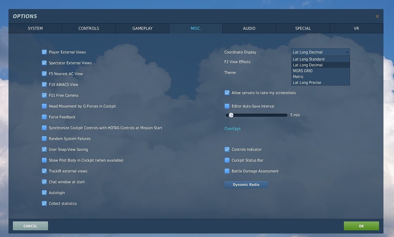Choose Metric coordinate option
The height and width of the screenshot is (237, 394).
pyautogui.click(x=321, y=77)
